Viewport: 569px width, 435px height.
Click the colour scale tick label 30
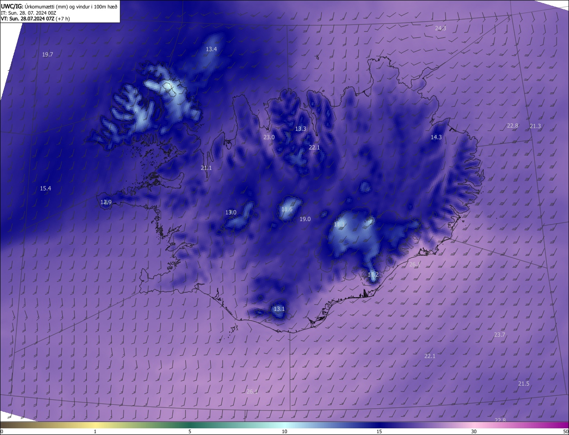click(474, 431)
